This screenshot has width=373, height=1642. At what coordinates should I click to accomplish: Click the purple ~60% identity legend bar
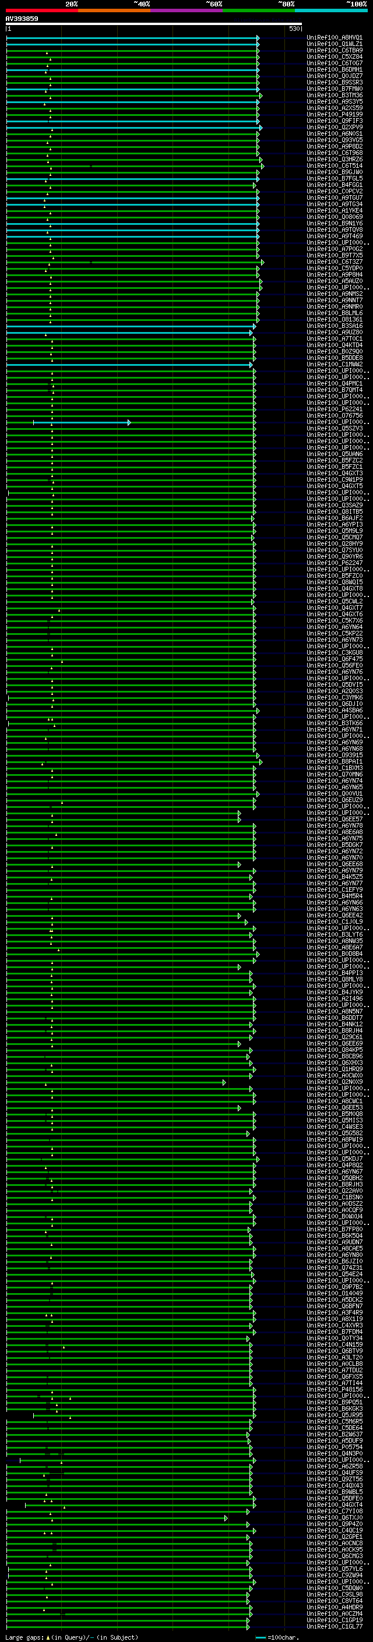click(187, 10)
